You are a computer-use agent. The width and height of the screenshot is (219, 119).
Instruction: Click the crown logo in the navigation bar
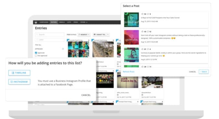tap(36, 22)
